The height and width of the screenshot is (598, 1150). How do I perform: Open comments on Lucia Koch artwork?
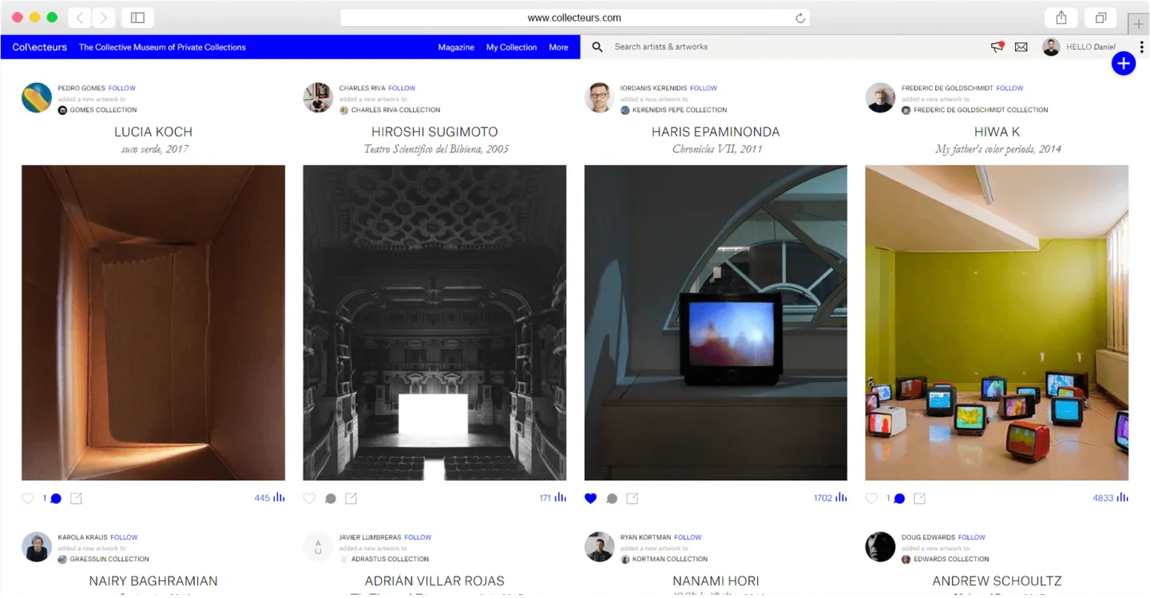56,498
